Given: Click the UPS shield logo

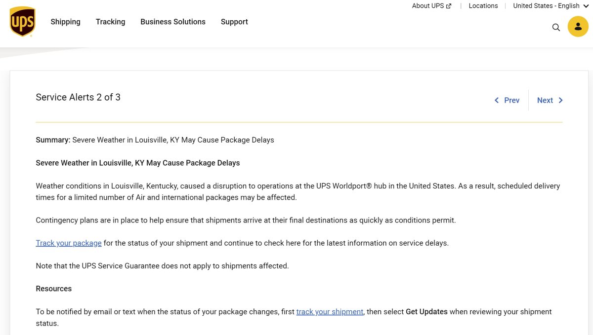Looking at the screenshot, I should [23, 22].
